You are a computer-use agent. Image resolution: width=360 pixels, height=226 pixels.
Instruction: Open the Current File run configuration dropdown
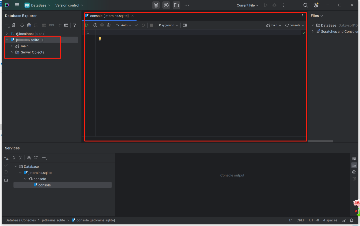point(247,5)
